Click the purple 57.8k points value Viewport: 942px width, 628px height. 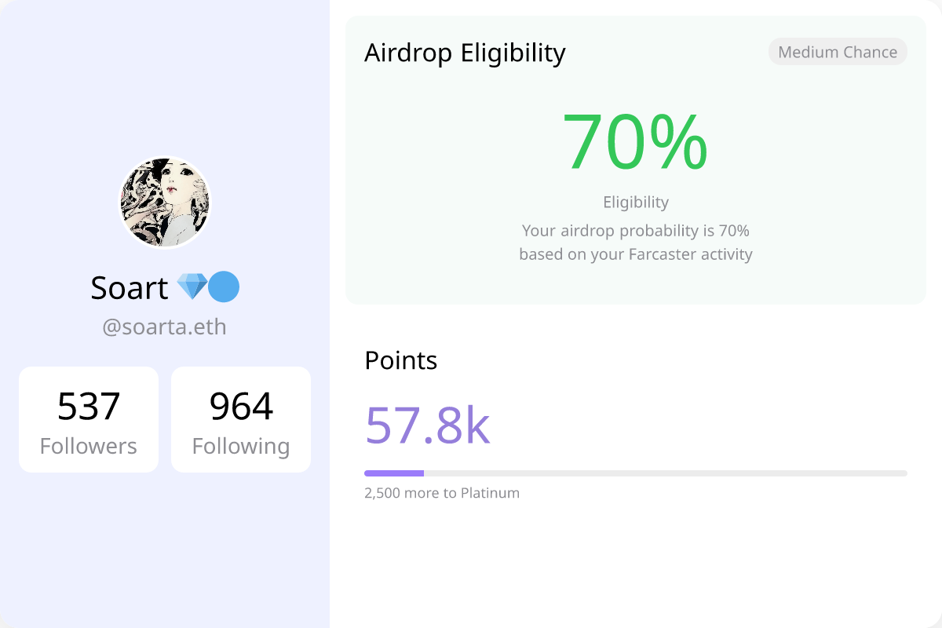(427, 425)
